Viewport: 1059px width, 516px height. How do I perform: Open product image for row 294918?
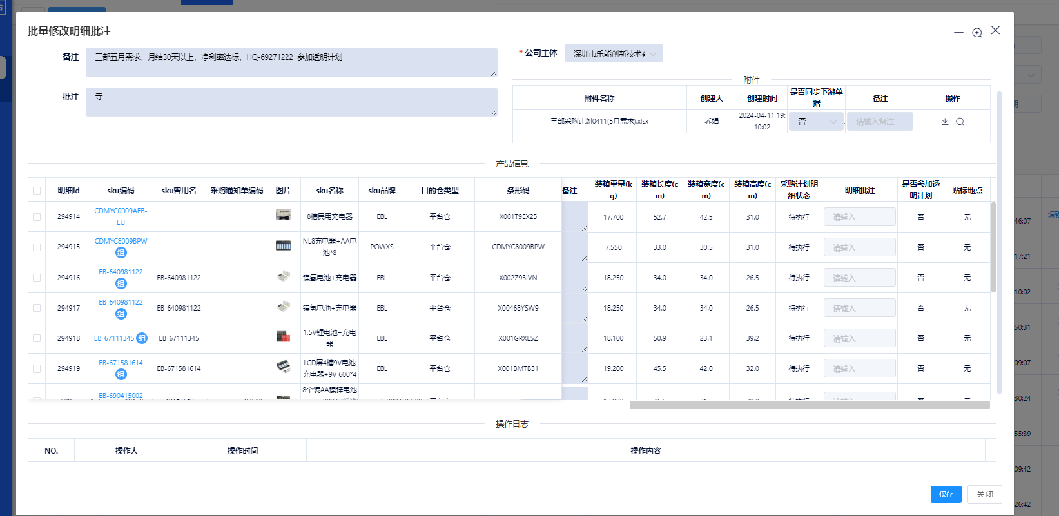coord(283,336)
